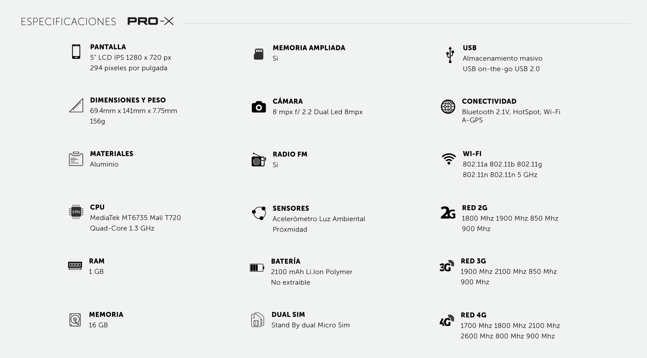Click the 3G network icon
This screenshot has height=358, width=647.
tap(447, 266)
